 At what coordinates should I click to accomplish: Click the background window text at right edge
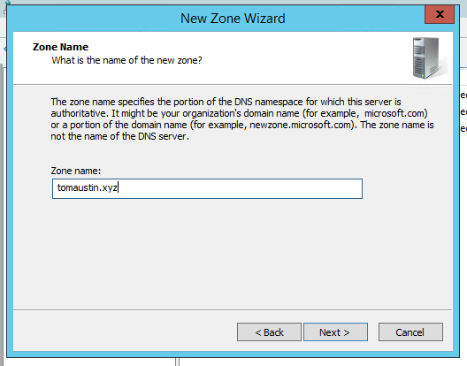pyautogui.click(x=463, y=112)
